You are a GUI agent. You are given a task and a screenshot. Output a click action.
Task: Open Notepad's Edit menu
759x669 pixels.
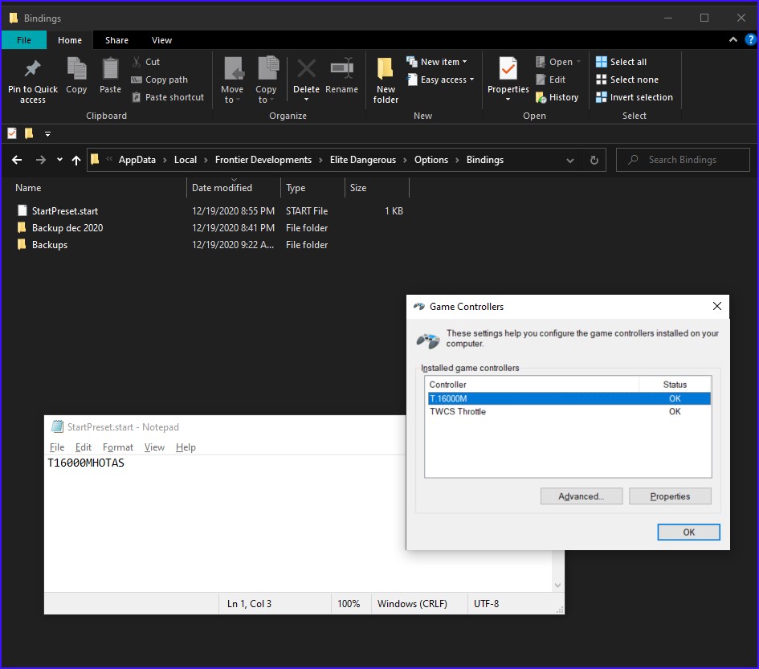(x=84, y=447)
